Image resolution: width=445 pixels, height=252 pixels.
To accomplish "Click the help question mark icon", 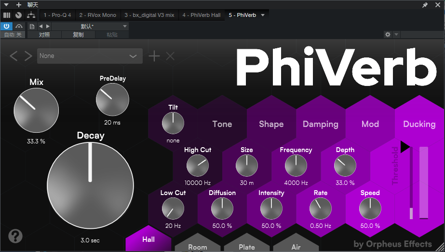I will [15, 236].
